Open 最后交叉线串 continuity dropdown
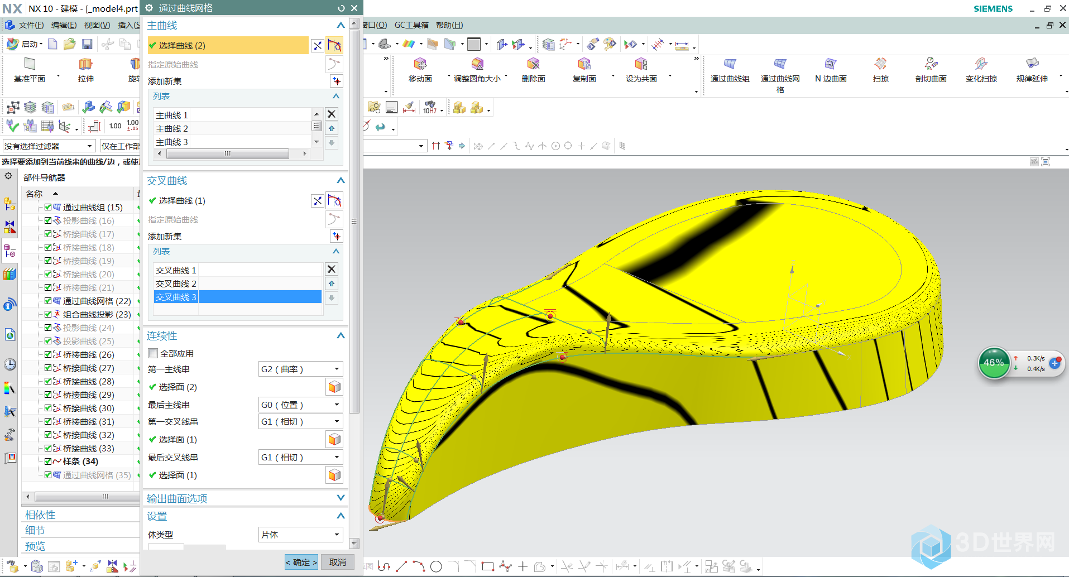 300,457
